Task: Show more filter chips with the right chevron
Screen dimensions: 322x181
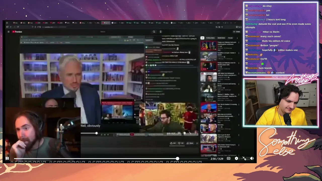Action: (237, 38)
